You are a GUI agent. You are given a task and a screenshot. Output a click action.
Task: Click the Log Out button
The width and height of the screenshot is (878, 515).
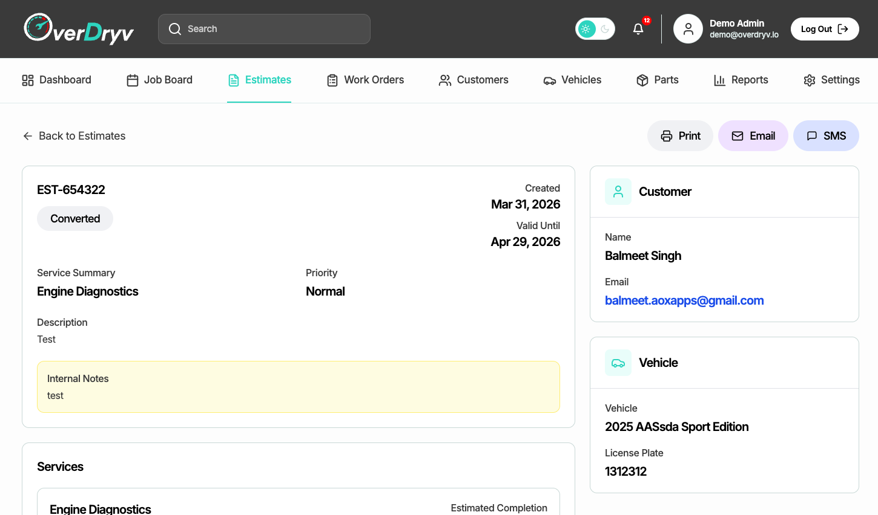pos(825,29)
